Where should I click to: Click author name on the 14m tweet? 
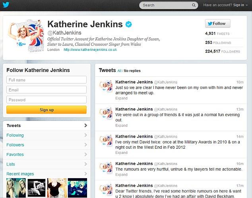(134, 136)
